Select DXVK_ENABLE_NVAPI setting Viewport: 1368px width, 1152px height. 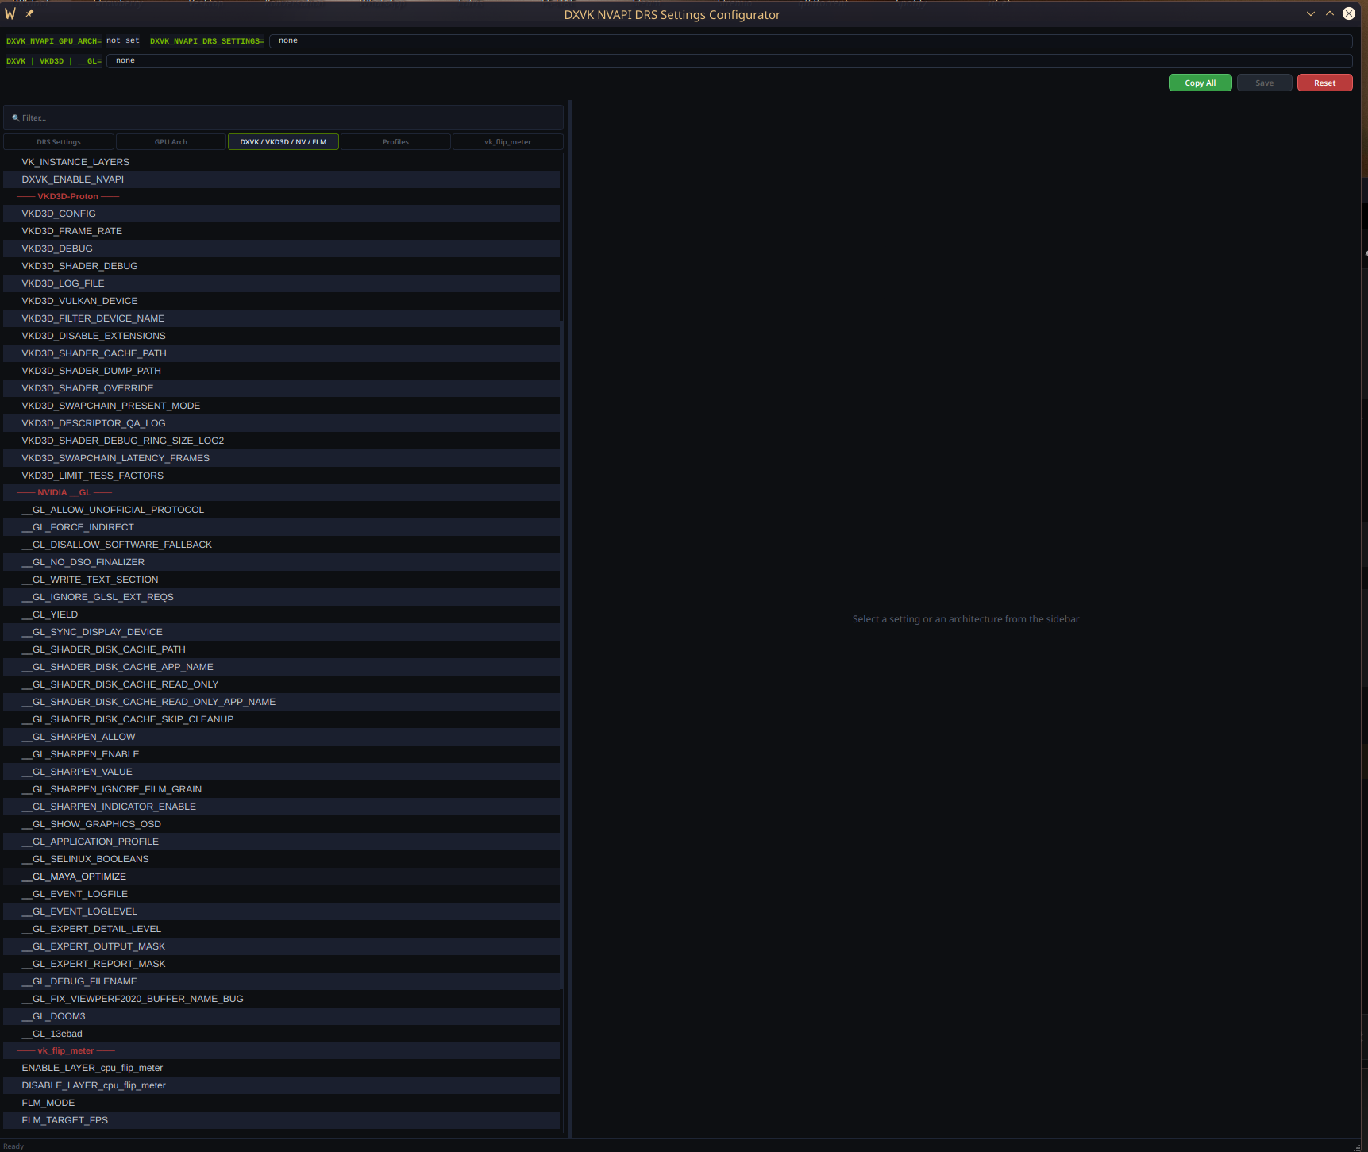[x=282, y=179]
